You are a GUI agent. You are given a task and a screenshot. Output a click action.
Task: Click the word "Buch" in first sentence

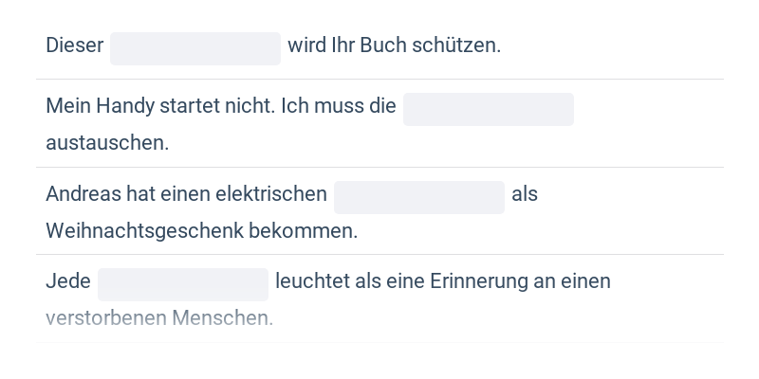coord(382,45)
